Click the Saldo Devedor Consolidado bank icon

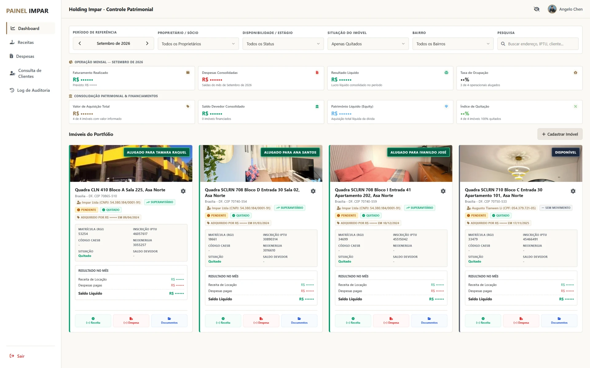click(317, 106)
